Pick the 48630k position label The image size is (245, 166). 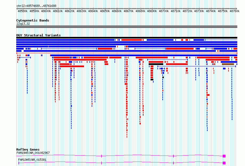[81, 11]
